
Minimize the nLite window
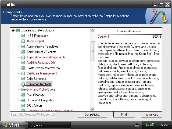155,5
